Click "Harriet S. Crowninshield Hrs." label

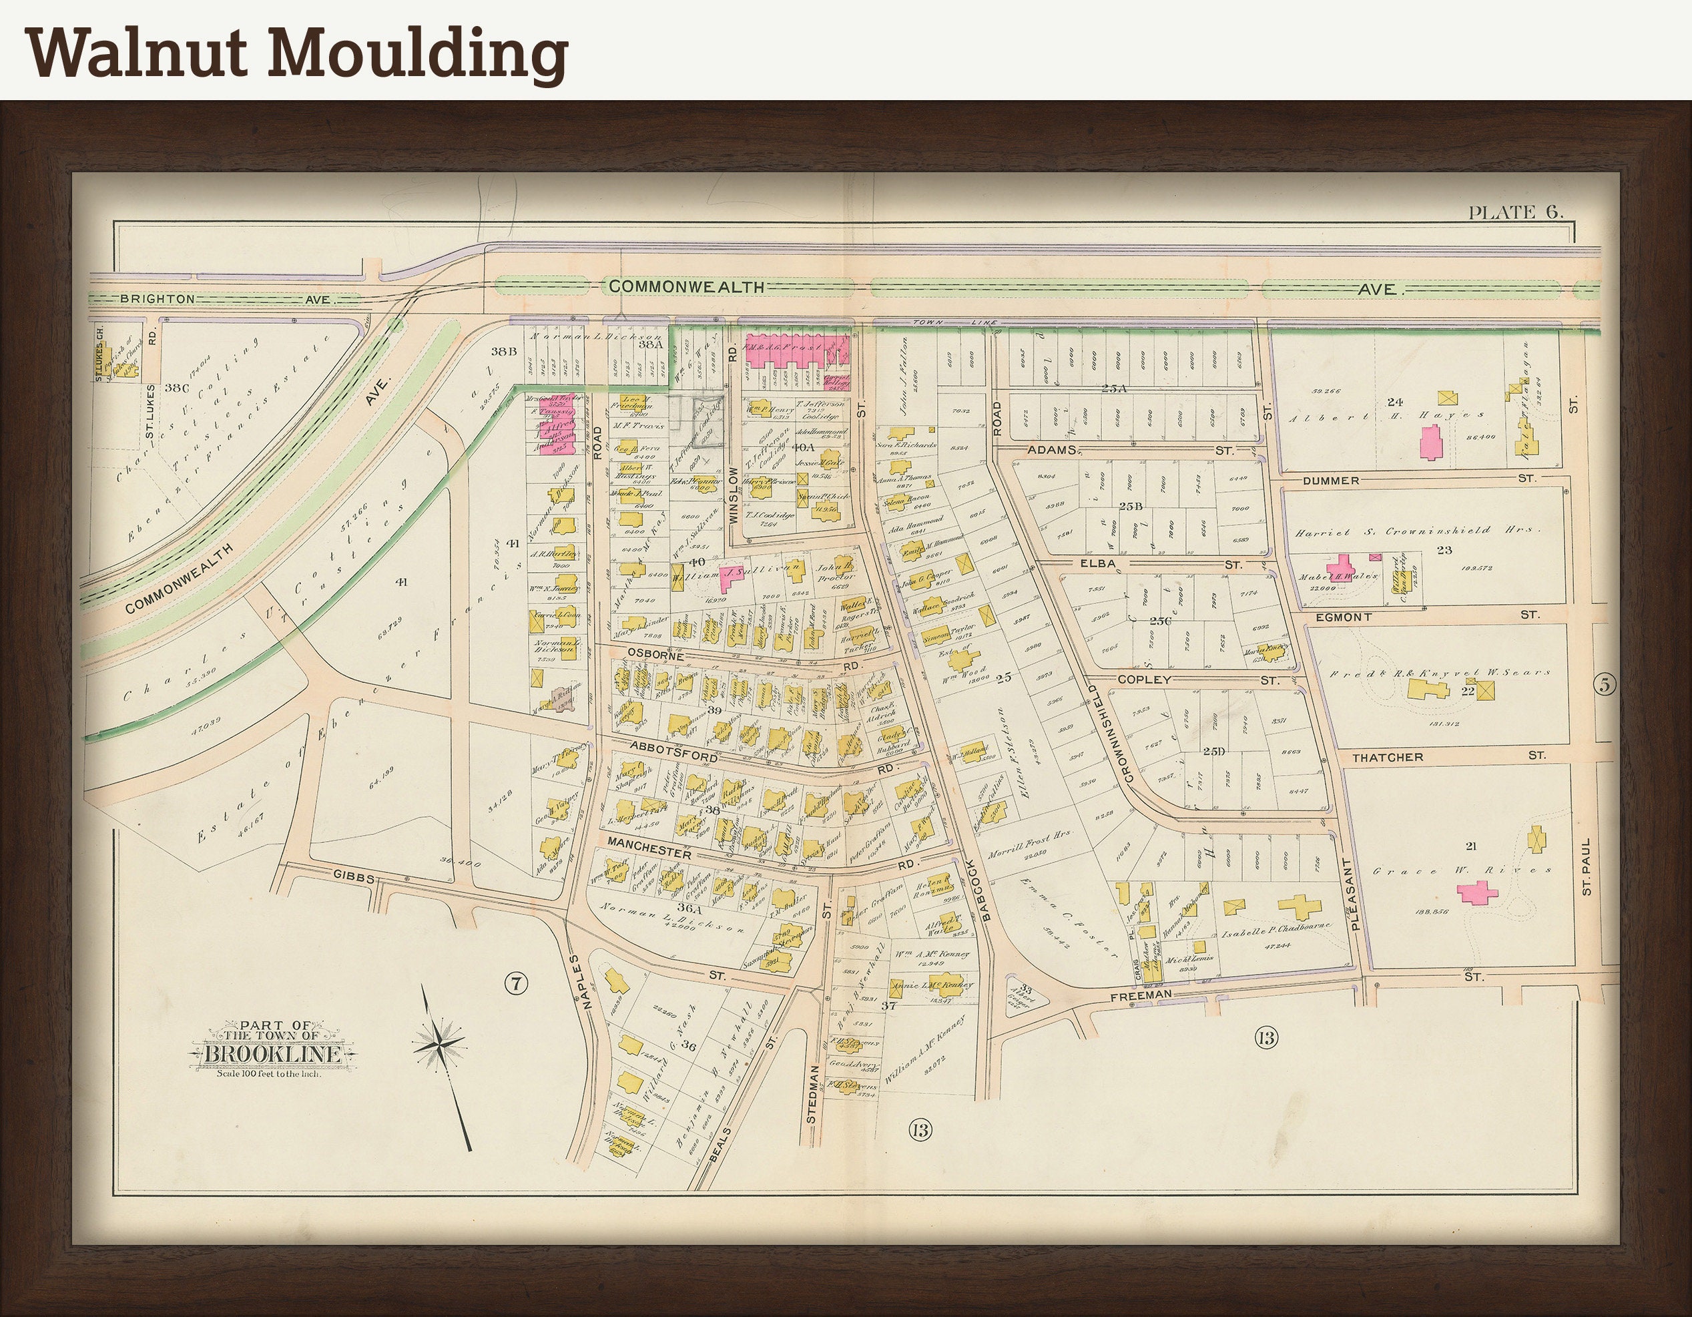click(1418, 531)
